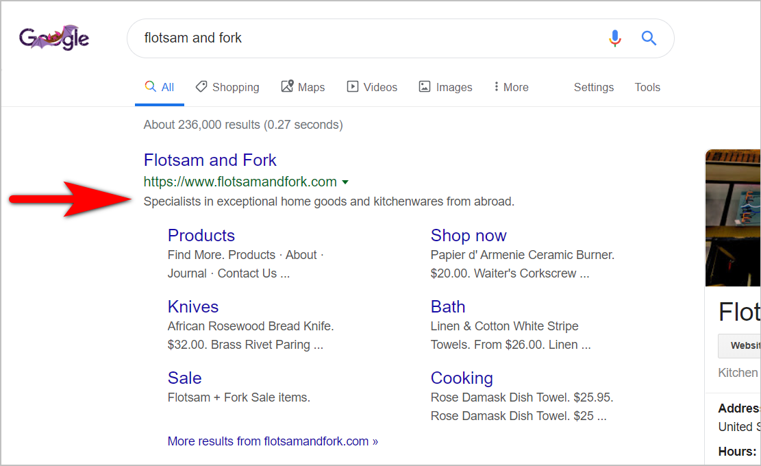Screen dimensions: 761x466
Task: Click the microphone icon in the search bar
Action: 614,38
